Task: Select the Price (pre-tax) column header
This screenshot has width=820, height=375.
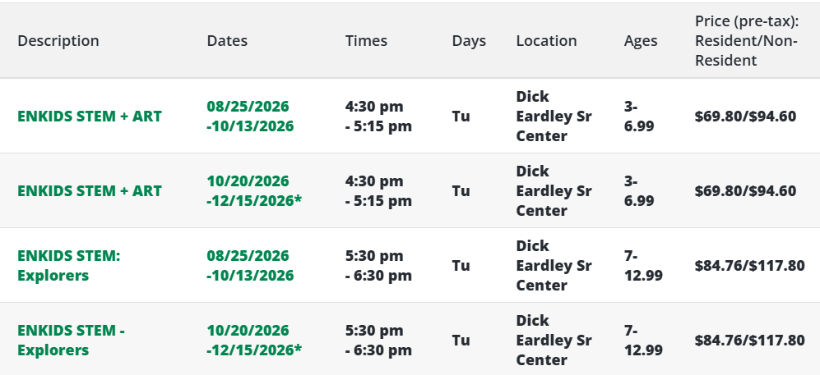Action: click(747, 41)
